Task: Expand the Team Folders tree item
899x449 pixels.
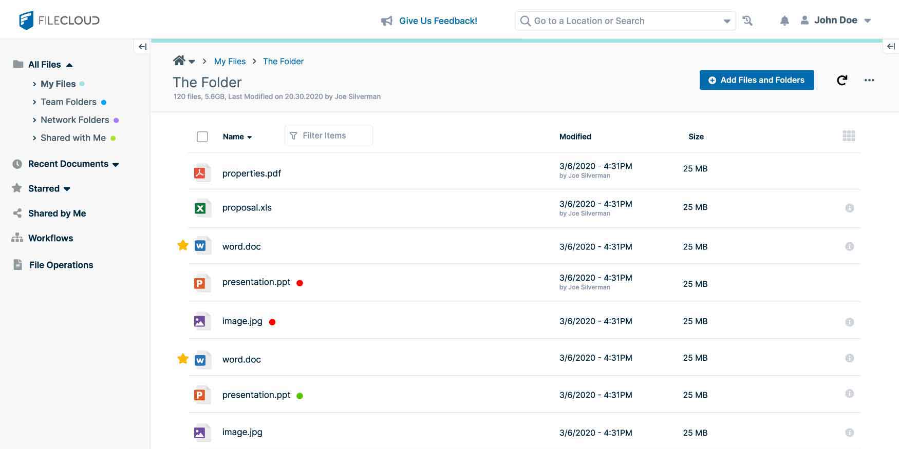Action: click(x=34, y=102)
